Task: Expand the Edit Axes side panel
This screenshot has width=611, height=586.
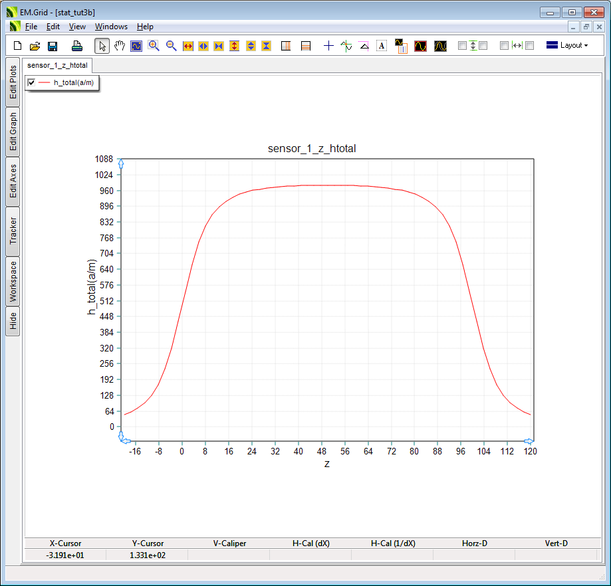Action: click(x=13, y=181)
